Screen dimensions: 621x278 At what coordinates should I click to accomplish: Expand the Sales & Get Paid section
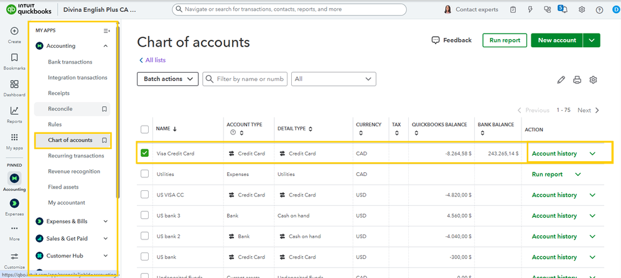pyautogui.click(x=72, y=238)
